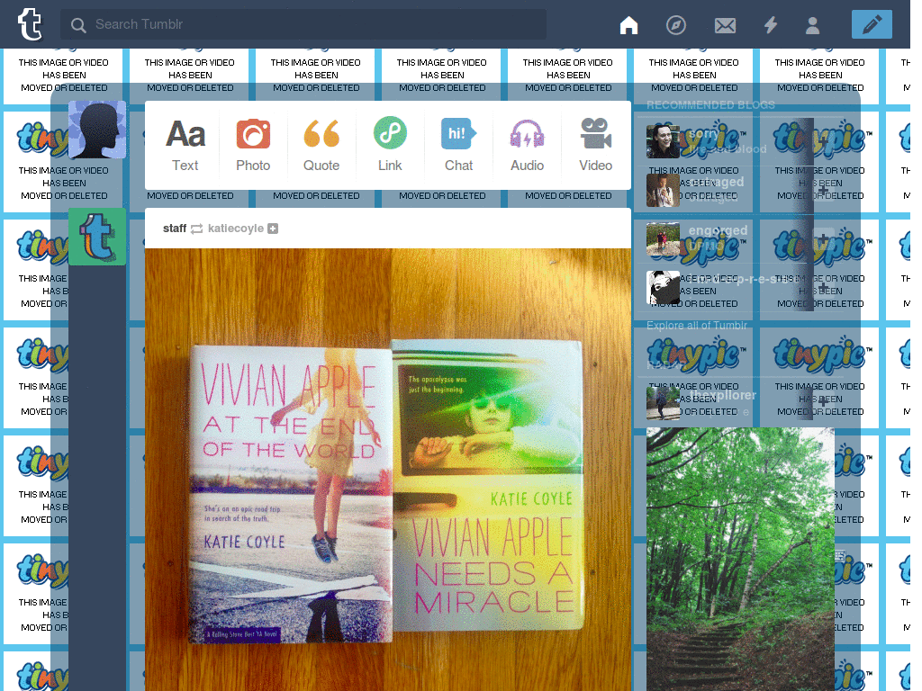This screenshot has height=691, width=922.
Task: Create a new Video post
Action: [x=596, y=145]
